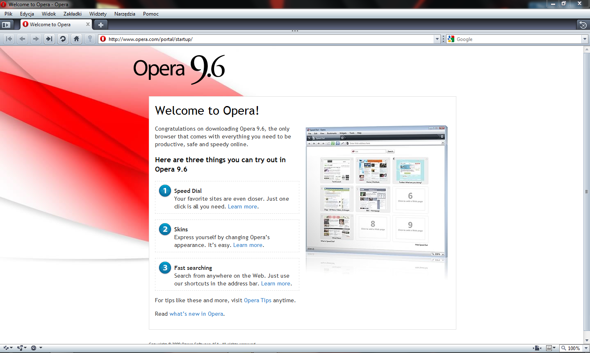Open what's new in Opera link

(196, 314)
